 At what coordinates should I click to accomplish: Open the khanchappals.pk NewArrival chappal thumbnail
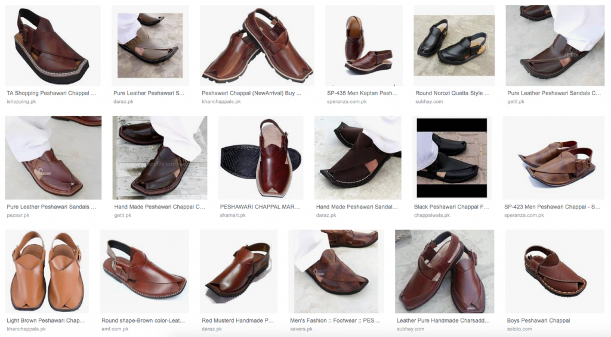257,45
